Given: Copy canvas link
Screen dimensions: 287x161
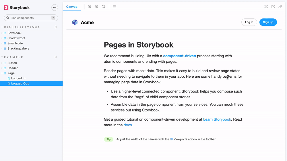Looking at the screenshot, I should coord(280,7).
